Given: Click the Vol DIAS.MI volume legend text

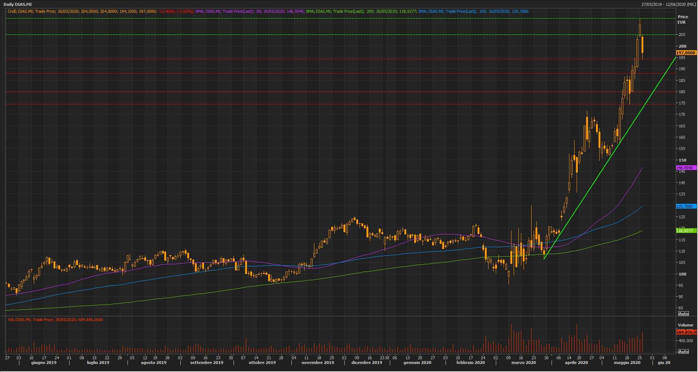Looking at the screenshot, I should pos(55,320).
